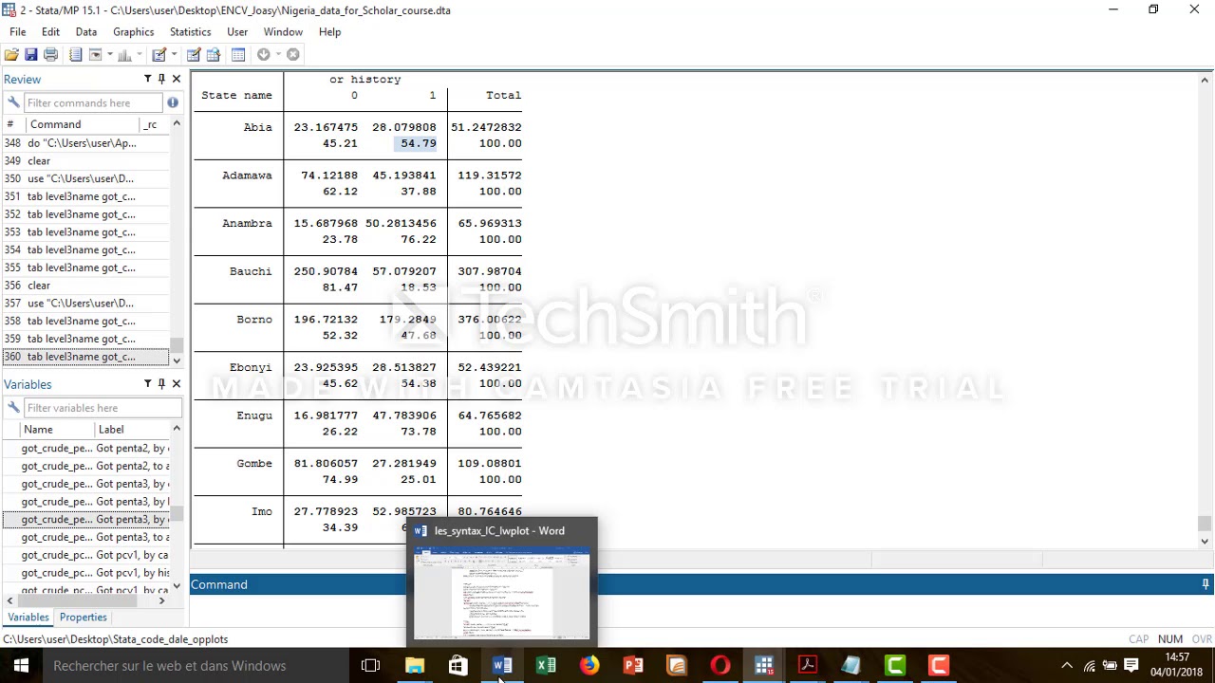Switch to the Properties tab
This screenshot has height=683, width=1215.
(x=83, y=617)
